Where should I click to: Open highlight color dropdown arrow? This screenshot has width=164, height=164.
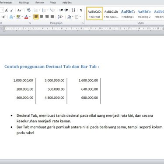(22, 17)
